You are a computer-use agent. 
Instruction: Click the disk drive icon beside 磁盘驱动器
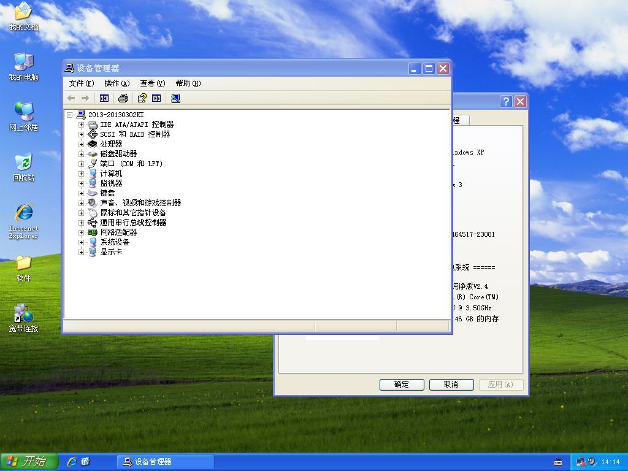pyautogui.click(x=93, y=154)
